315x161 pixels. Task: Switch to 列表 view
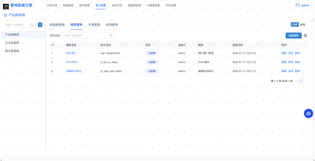coord(295,25)
